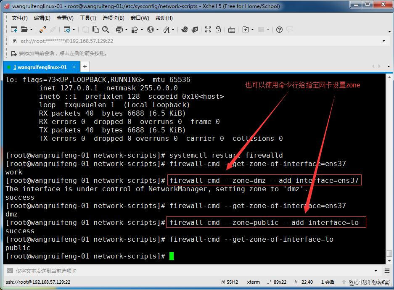This screenshot has width=394, height=290.
Task: Click the compose bar icon at left
Action: pos(10,271)
